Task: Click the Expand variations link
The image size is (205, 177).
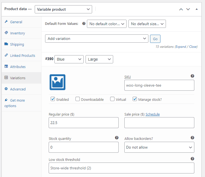Action: coord(181,47)
